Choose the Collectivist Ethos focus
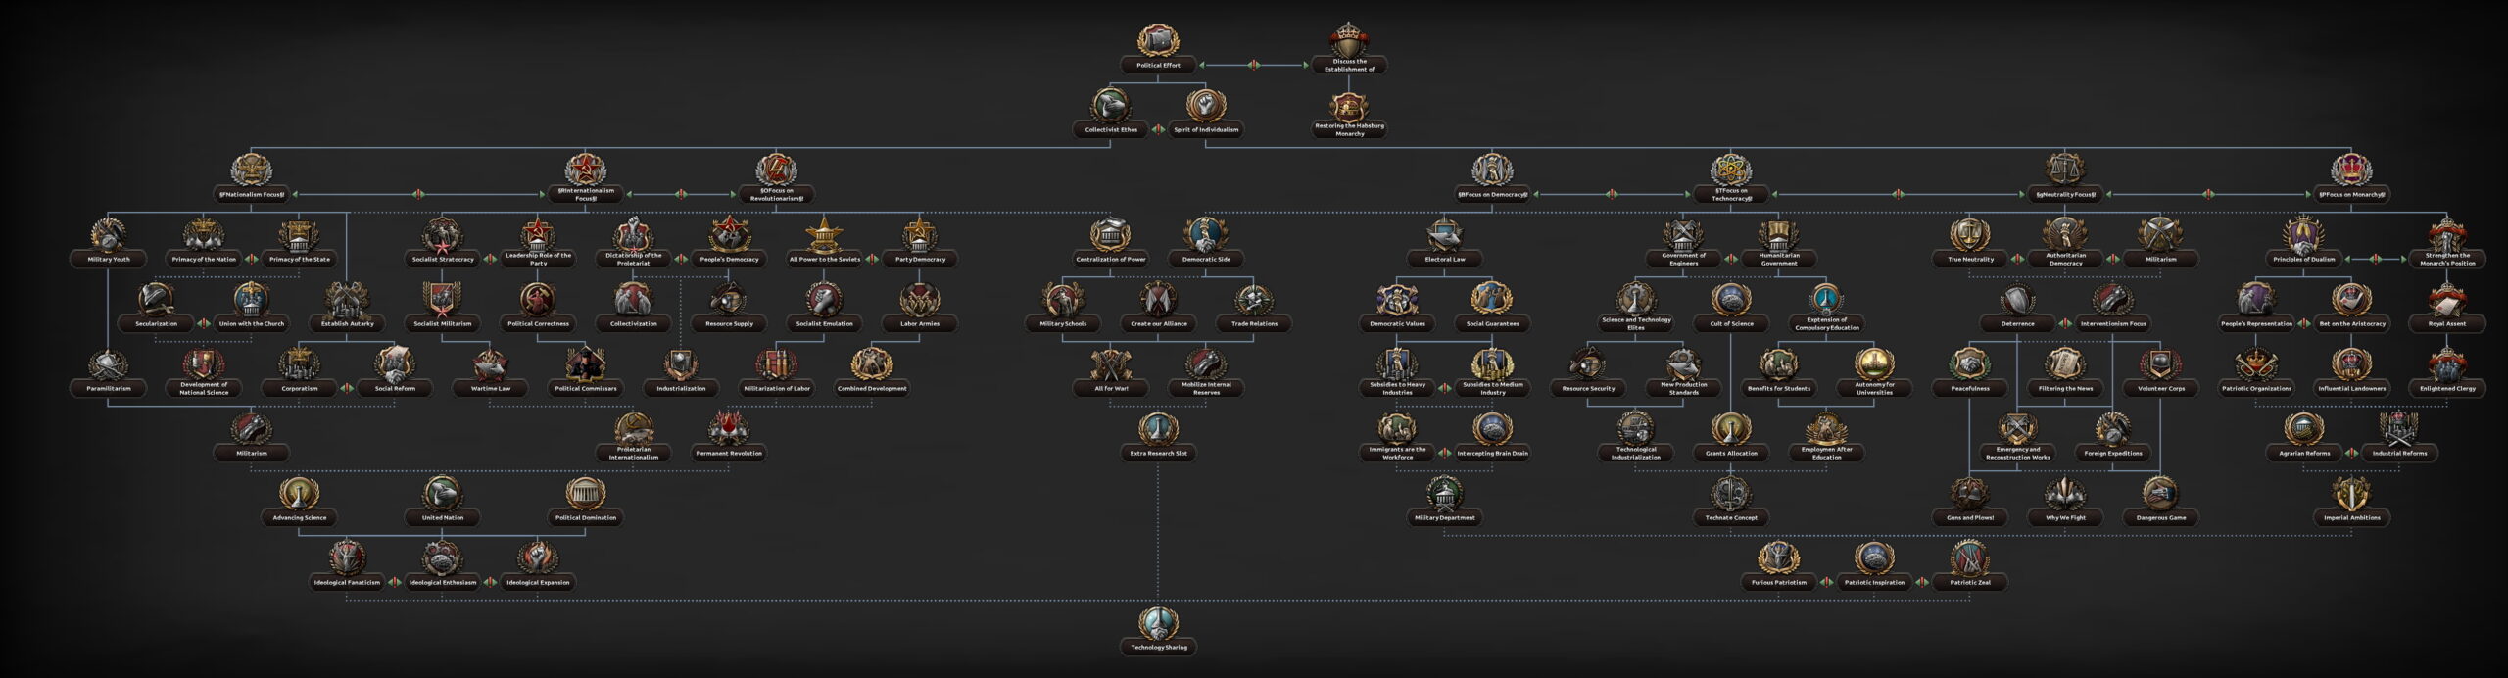The width and height of the screenshot is (2508, 678). 1110,114
